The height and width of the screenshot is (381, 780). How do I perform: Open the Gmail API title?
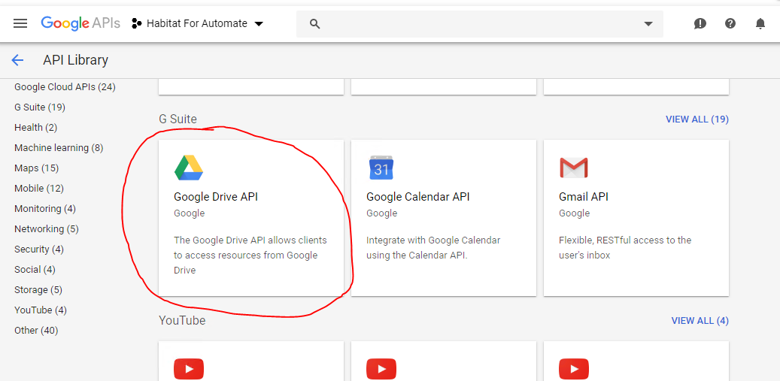click(584, 197)
